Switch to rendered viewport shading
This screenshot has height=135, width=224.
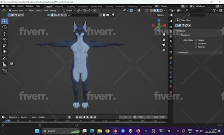click(x=161, y=11)
